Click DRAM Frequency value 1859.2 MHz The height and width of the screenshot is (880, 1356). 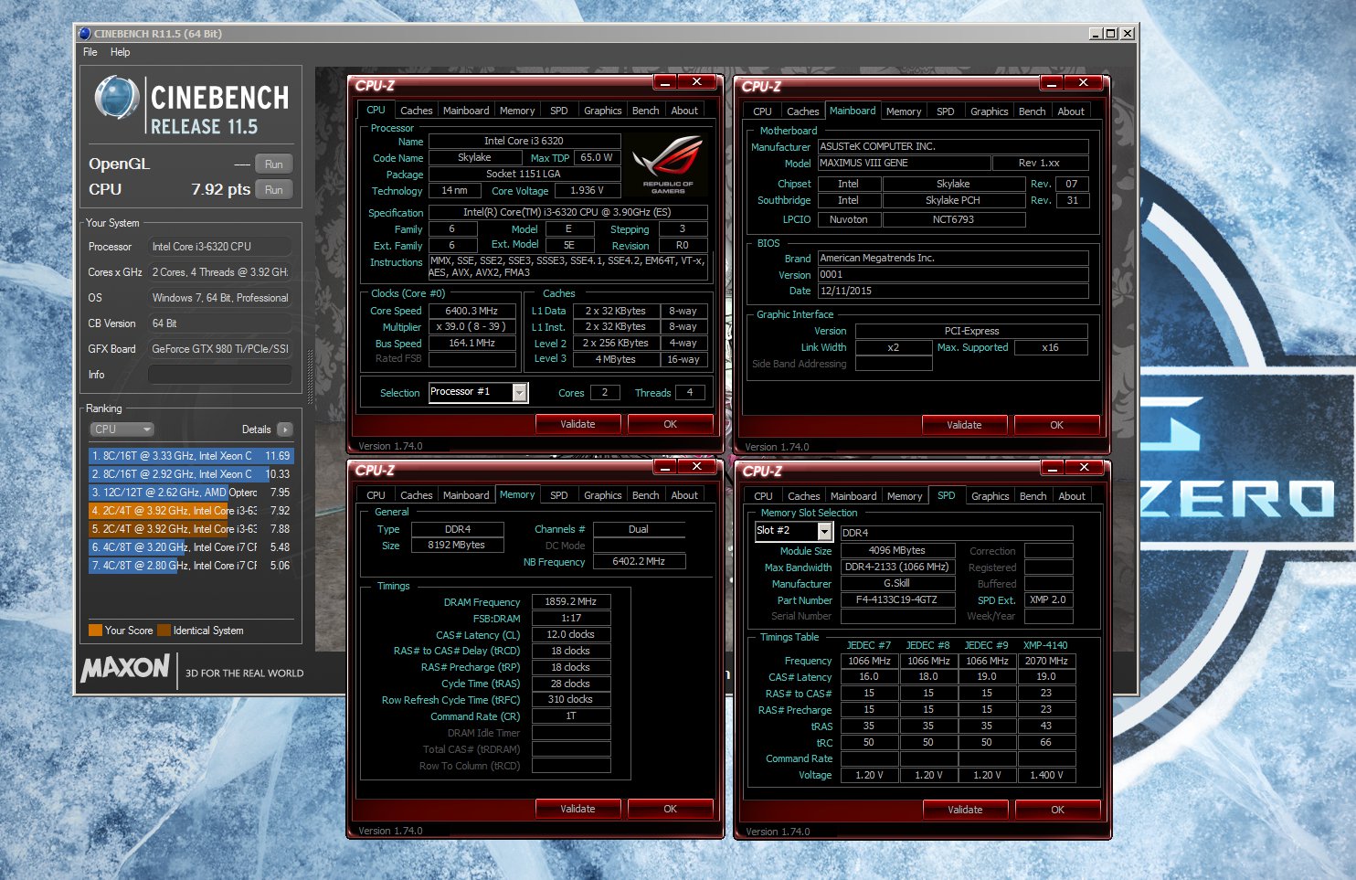pyautogui.click(x=570, y=601)
